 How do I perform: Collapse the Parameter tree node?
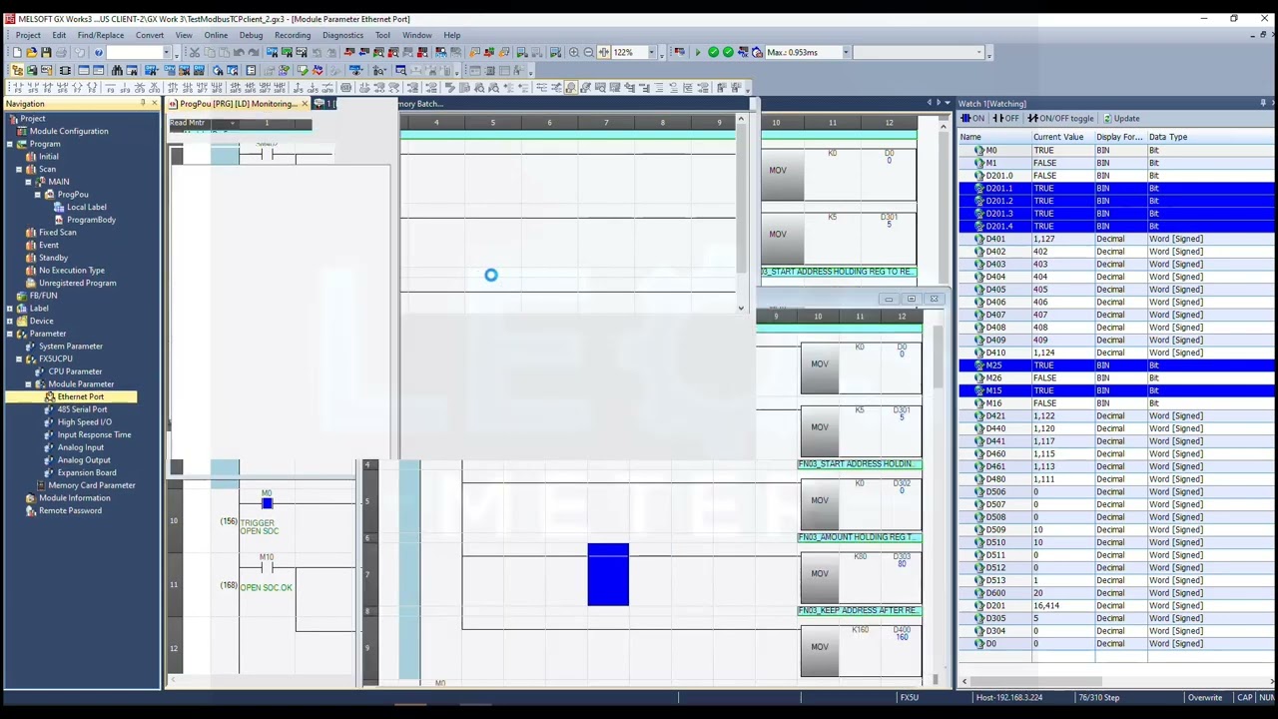click(x=10, y=334)
